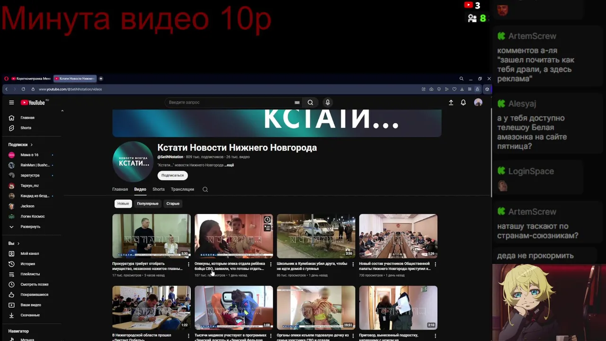Open Новый состав участников video thumbnail
This screenshot has width=606, height=341.
point(398,236)
